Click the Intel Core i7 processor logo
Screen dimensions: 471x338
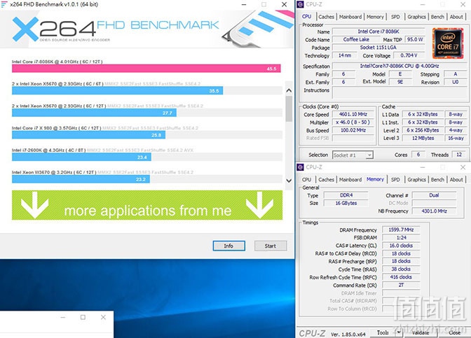point(448,43)
